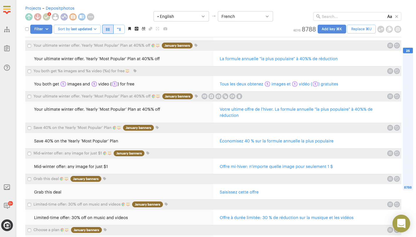Click the Add key button
Screen dimensions: 416x237
click(331, 29)
